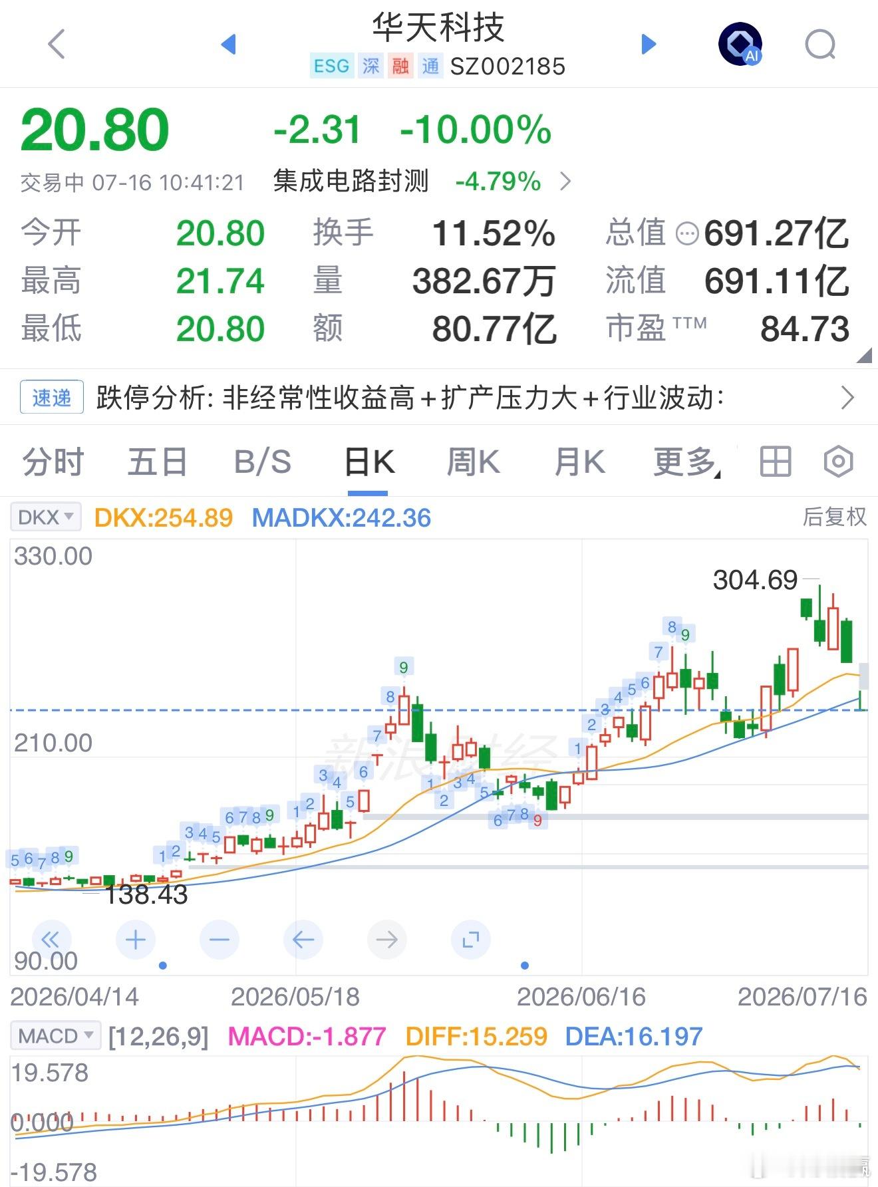Viewport: 878px width, 1187px height.
Task: Change 后复权 adjustment mode
Action: click(x=835, y=517)
